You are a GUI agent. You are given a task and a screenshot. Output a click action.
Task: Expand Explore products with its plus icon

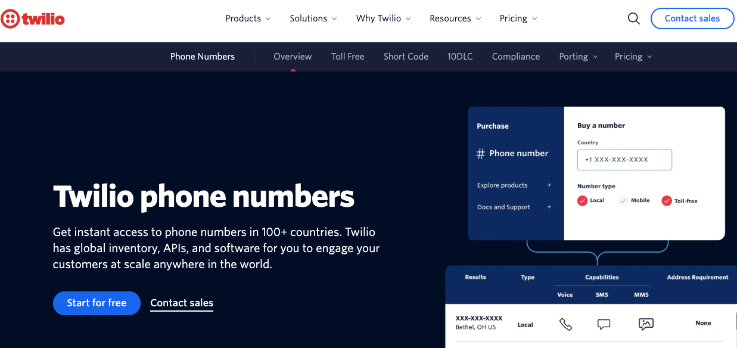click(549, 185)
